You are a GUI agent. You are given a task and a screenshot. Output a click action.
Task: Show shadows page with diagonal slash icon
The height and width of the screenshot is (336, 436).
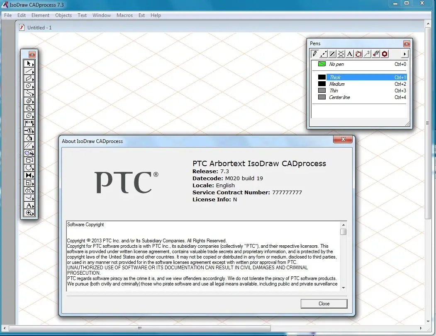(x=332, y=54)
